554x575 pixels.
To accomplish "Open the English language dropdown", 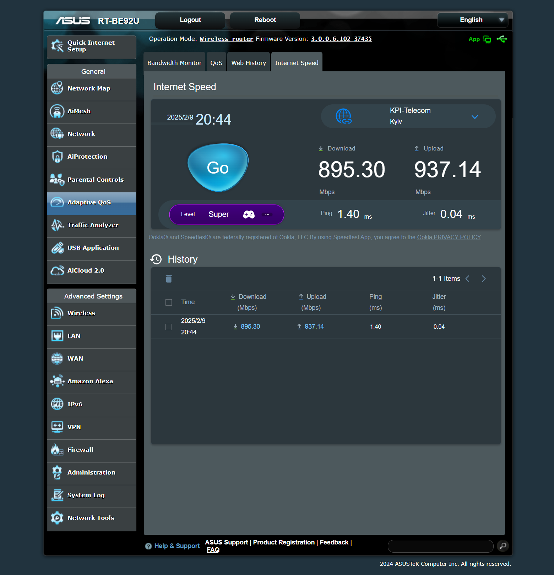I will pos(473,20).
